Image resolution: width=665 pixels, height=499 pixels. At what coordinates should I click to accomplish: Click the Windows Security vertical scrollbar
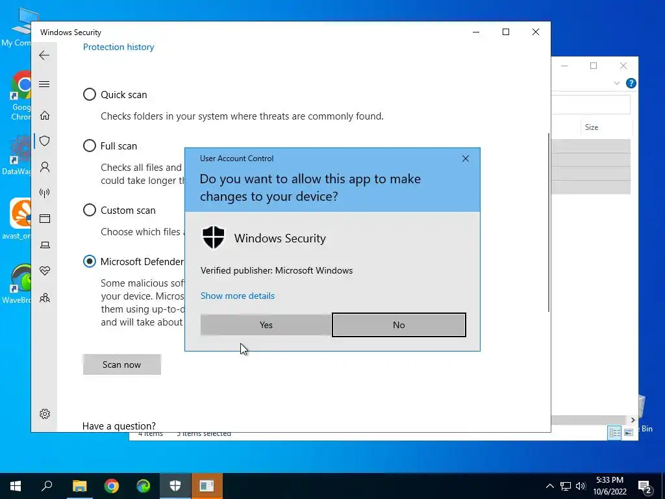click(549, 222)
